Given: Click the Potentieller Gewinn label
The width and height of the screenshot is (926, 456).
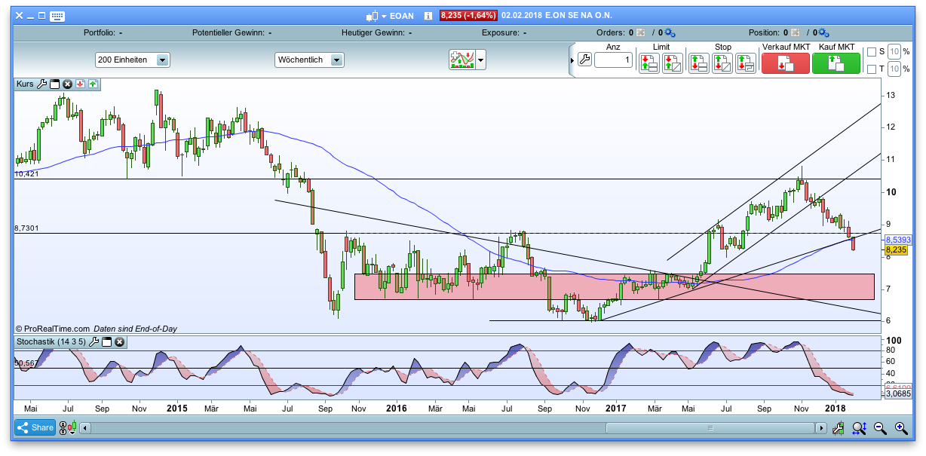Looking at the screenshot, I should [228, 33].
